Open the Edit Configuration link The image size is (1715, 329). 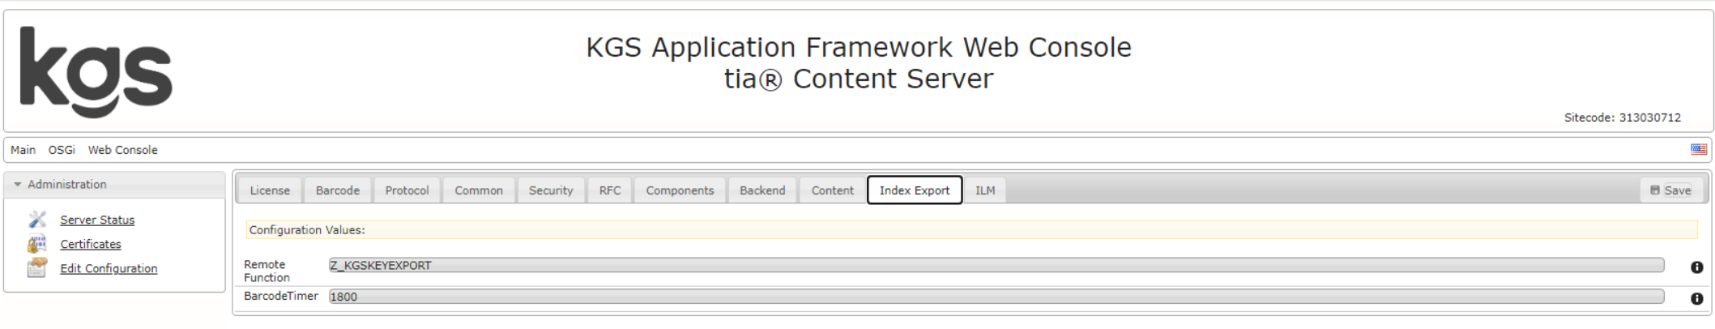point(109,268)
